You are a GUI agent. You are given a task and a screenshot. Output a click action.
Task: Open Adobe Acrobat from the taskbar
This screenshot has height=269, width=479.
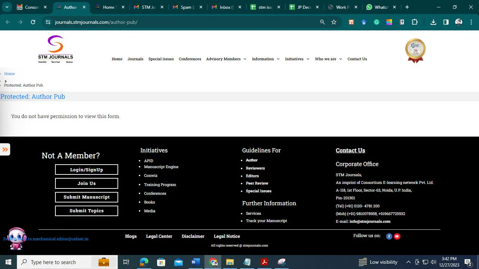pos(264,262)
